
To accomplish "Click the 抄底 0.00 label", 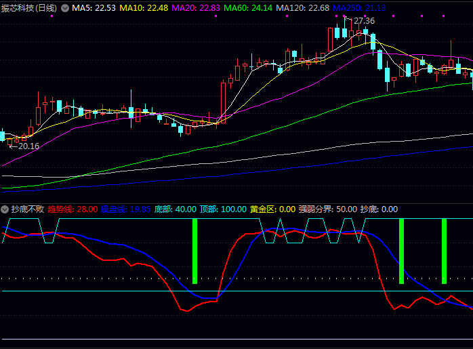I will pyautogui.click(x=379, y=209).
